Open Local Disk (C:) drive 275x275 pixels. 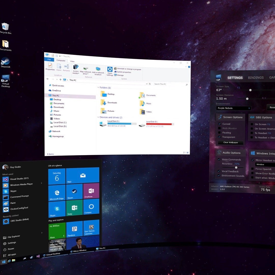pos(118,123)
